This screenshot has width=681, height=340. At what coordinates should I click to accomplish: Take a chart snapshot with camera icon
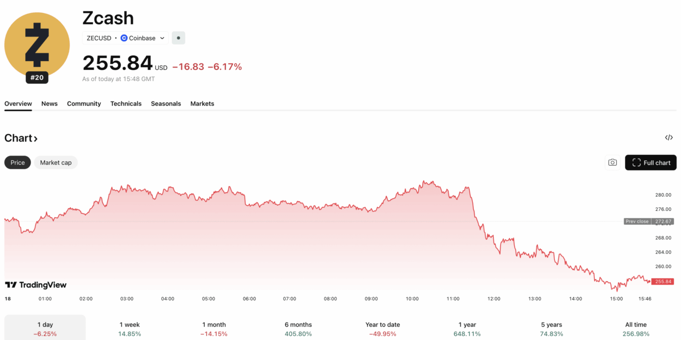point(612,163)
